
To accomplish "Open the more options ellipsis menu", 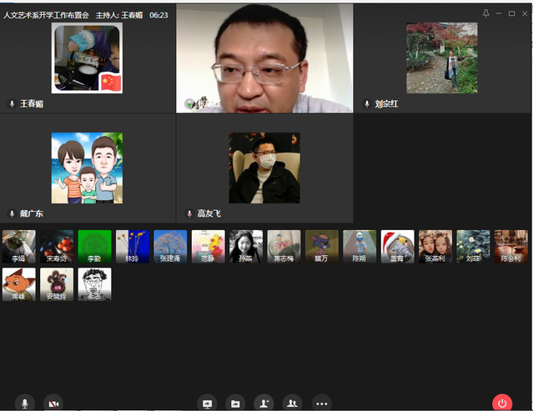I will pos(321,403).
